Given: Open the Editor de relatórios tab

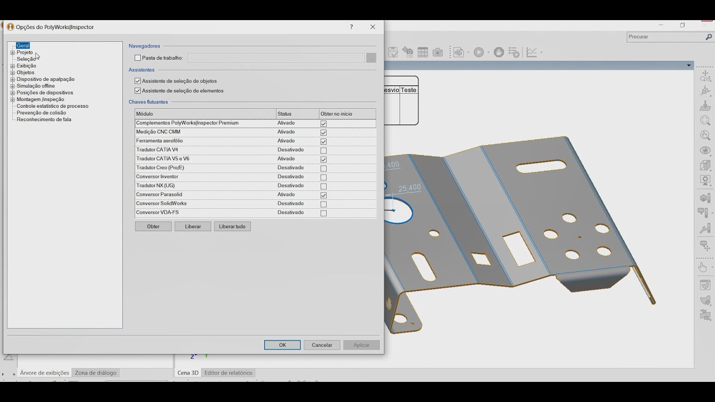Looking at the screenshot, I should click(228, 373).
